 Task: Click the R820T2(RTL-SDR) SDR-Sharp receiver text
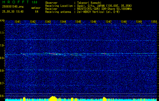pyautogui.click(x=104, y=9)
